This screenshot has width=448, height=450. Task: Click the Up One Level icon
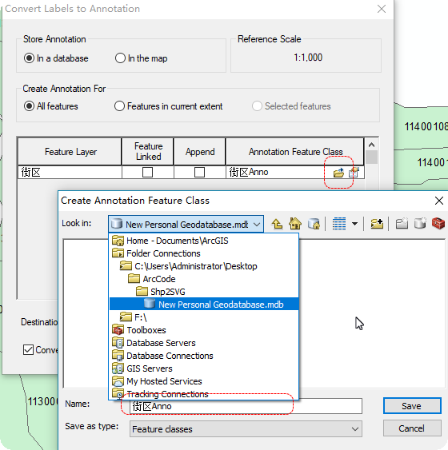click(x=277, y=224)
